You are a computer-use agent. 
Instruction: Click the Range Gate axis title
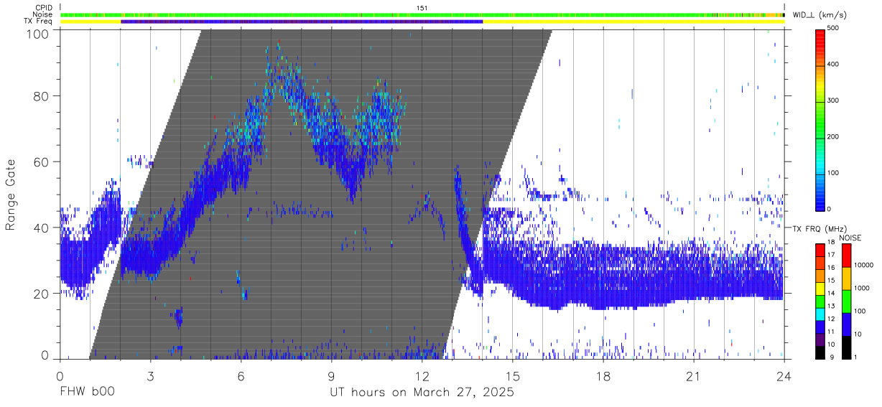(x=11, y=195)
